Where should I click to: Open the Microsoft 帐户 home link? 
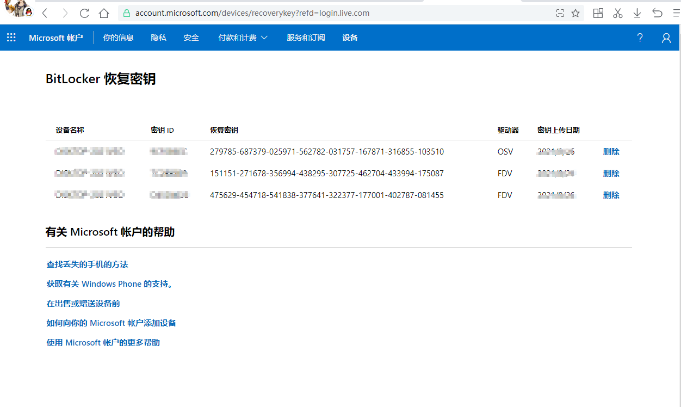pos(56,38)
